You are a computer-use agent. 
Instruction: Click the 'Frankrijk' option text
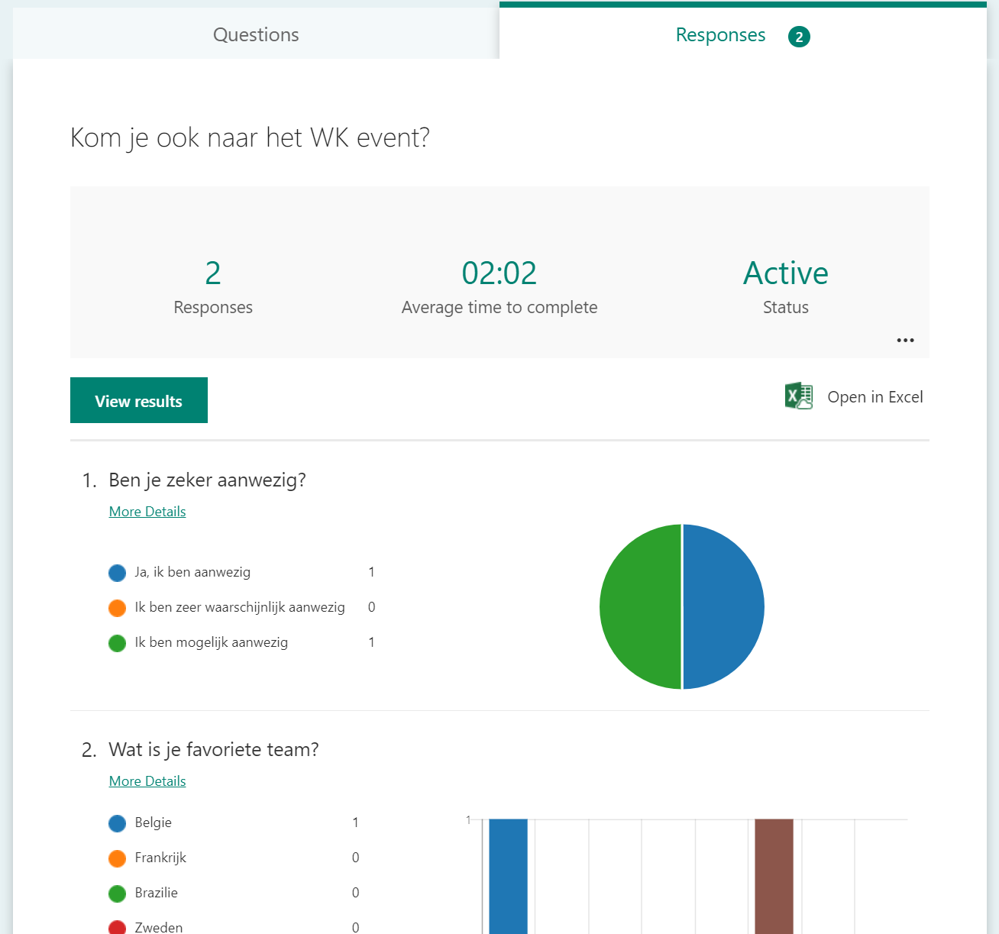click(x=160, y=858)
